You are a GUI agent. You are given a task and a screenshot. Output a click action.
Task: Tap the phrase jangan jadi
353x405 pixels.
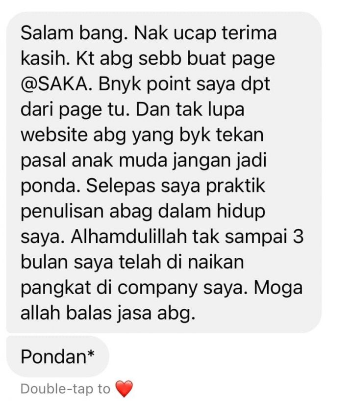[x=219, y=161]
